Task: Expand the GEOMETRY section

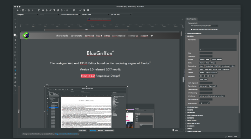Action: (x=191, y=113)
